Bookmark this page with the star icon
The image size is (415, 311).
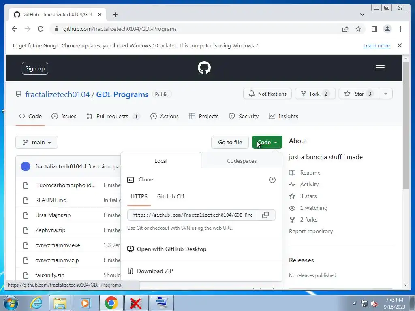point(358,29)
